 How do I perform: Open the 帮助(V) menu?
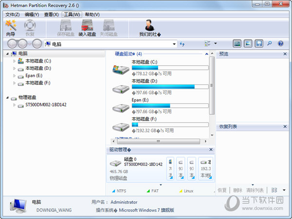92,15
